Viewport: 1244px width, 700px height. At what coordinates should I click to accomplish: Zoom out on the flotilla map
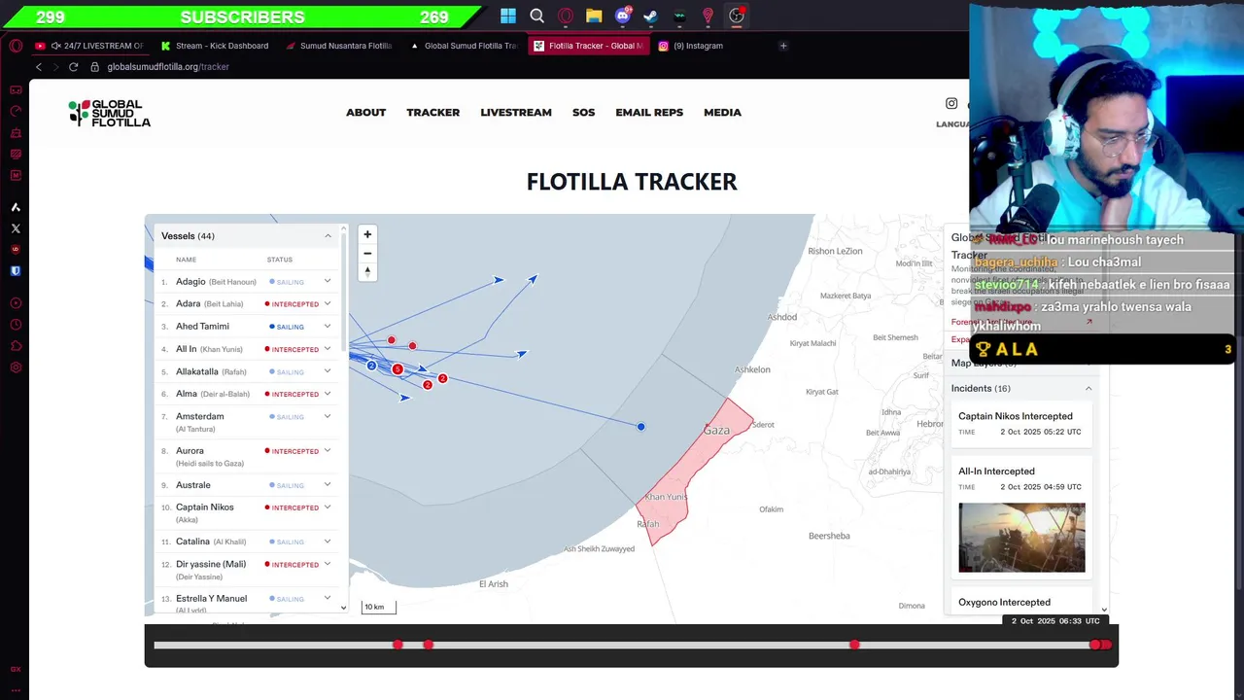[x=367, y=254]
